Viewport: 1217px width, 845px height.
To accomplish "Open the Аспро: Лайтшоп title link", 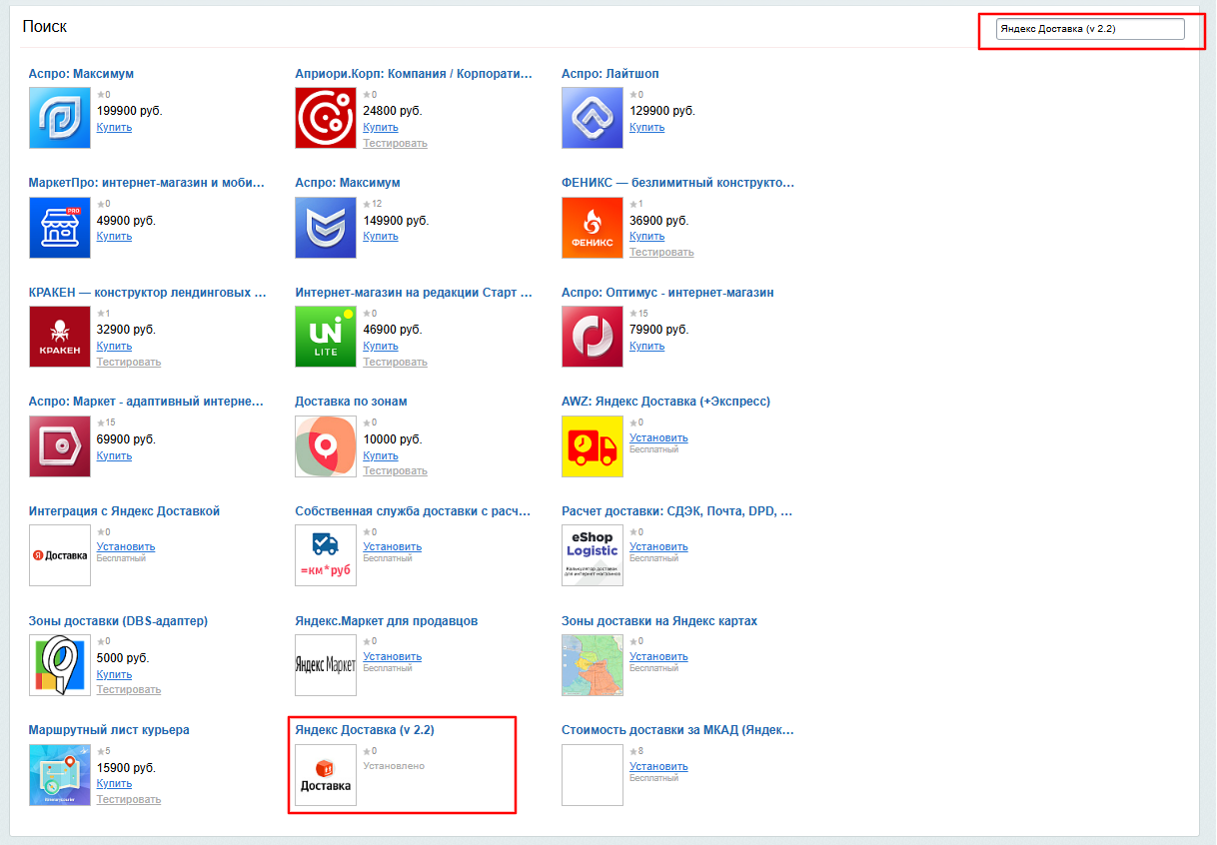I will 609,74.
